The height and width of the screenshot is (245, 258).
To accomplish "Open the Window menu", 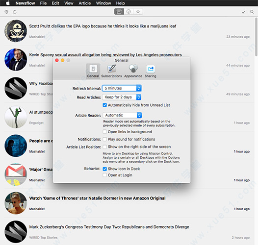I will tap(103, 3).
